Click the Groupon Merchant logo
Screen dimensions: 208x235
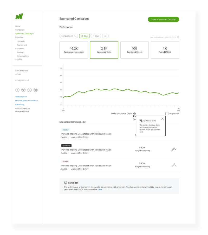point(19,16)
